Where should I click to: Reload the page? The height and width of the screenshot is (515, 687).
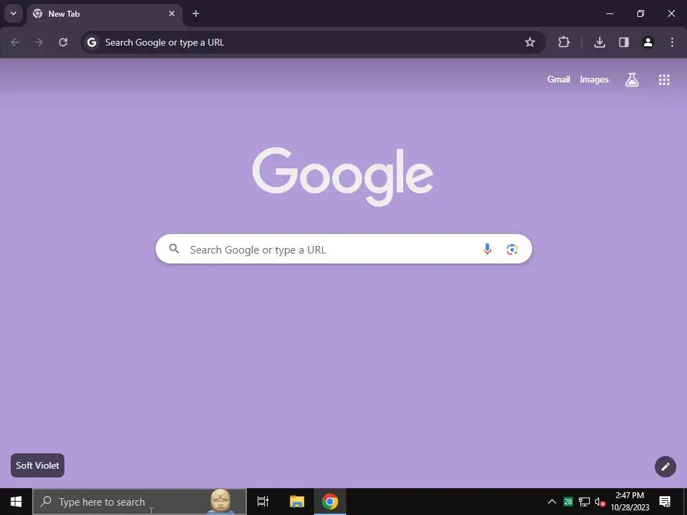point(63,42)
